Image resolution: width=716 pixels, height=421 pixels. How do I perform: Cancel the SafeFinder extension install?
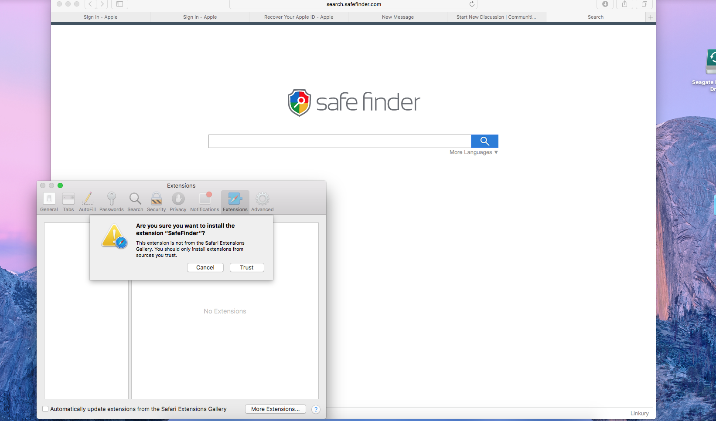pyautogui.click(x=205, y=268)
